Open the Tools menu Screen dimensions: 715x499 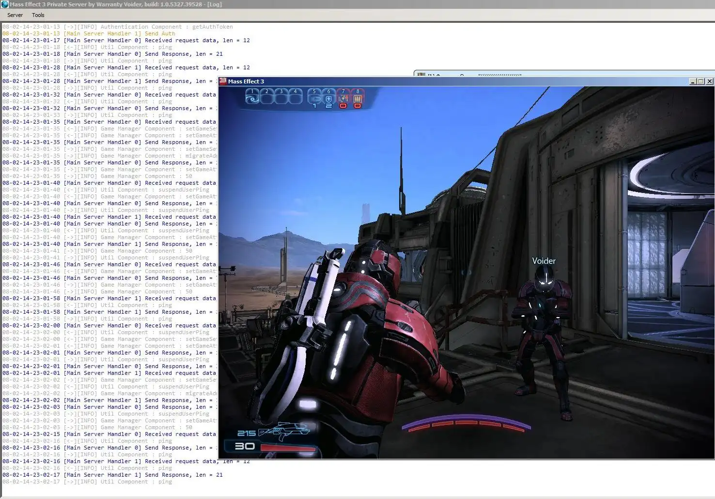coord(38,15)
